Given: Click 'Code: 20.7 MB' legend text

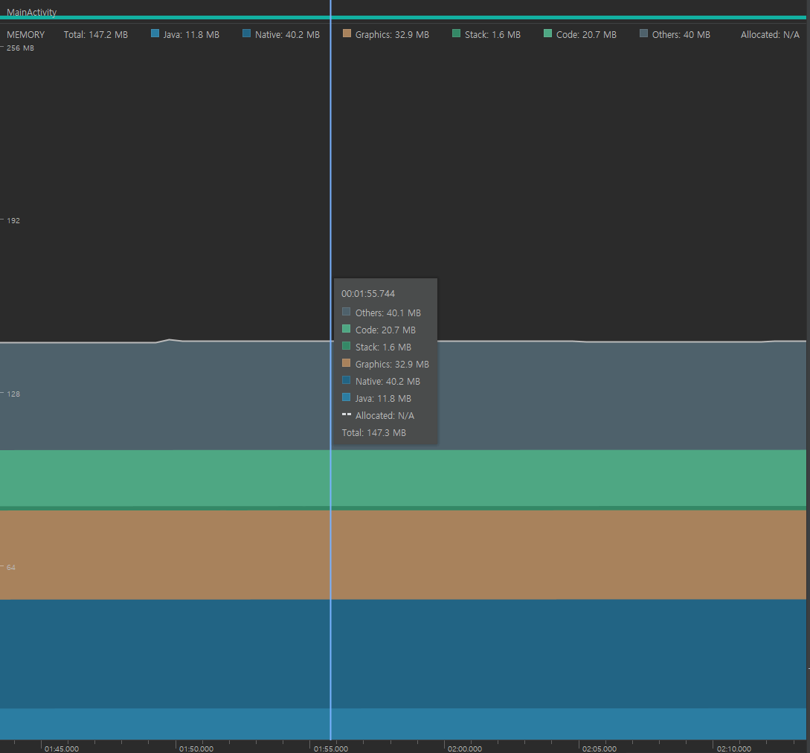Looking at the screenshot, I should [x=586, y=35].
